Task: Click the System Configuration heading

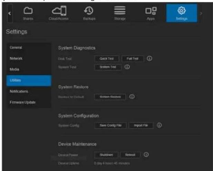Action: pyautogui.click(x=79, y=116)
